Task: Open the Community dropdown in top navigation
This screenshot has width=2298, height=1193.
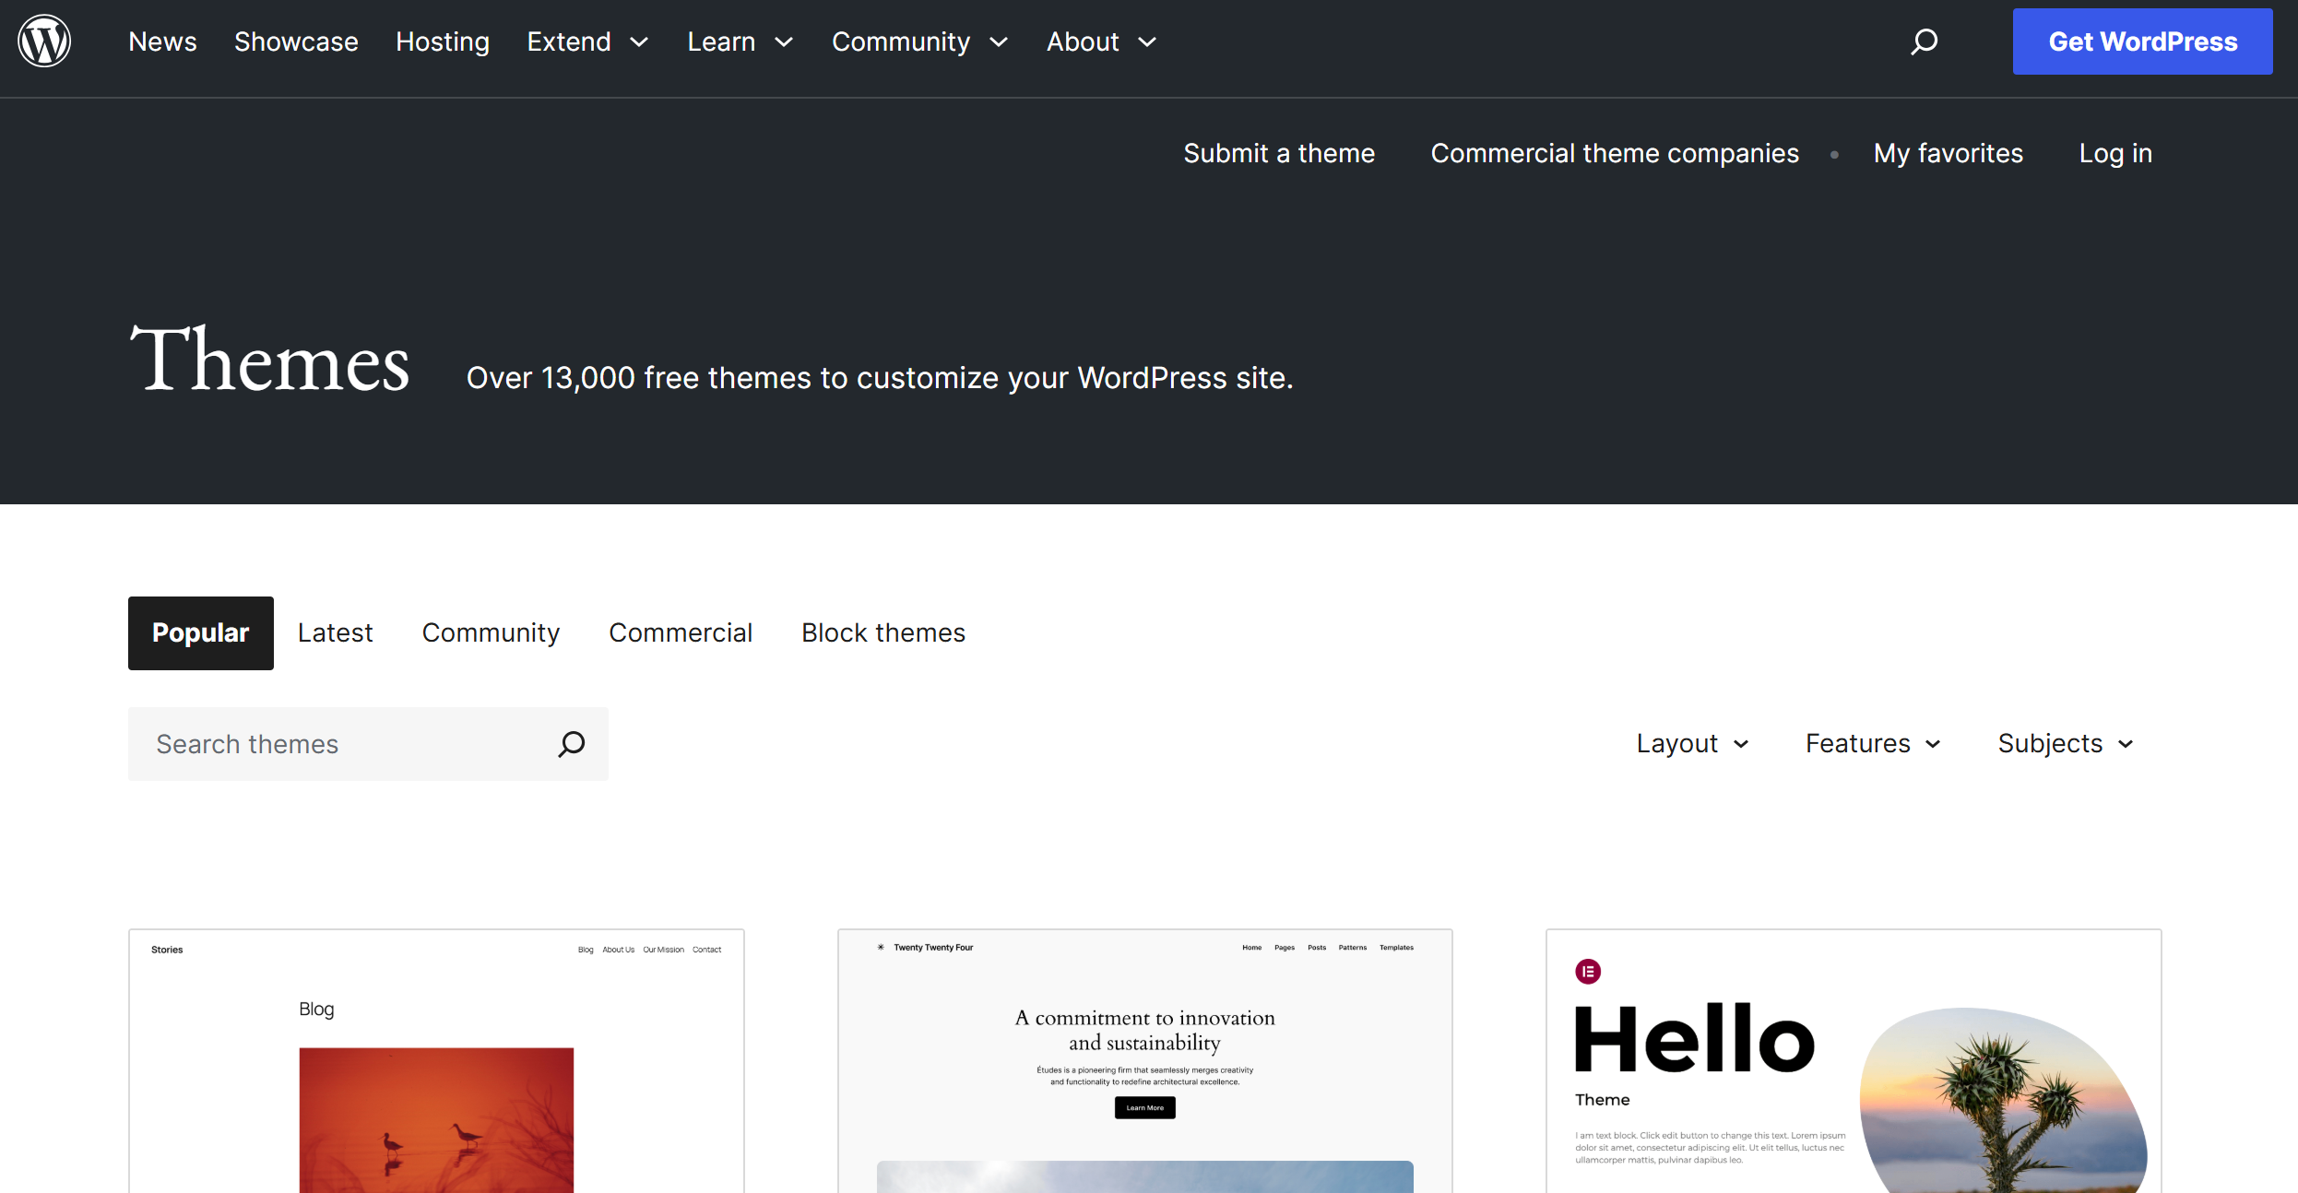Action: pyautogui.click(x=919, y=41)
